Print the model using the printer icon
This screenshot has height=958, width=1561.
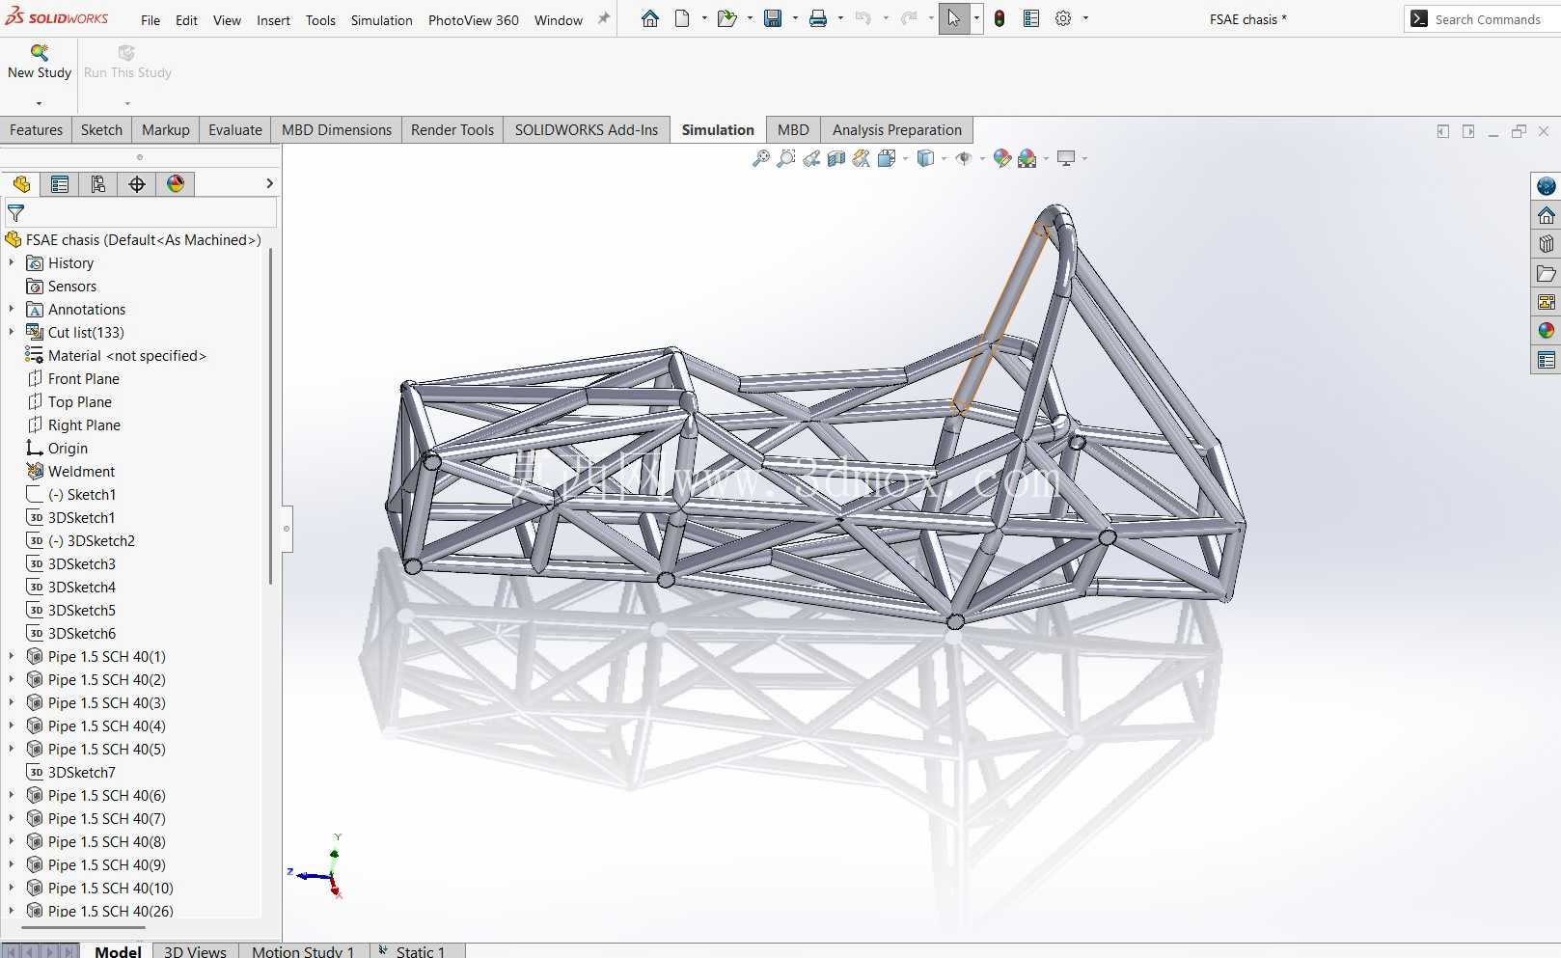pyautogui.click(x=818, y=18)
